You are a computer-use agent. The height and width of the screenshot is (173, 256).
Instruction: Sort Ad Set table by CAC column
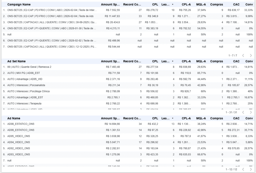(236, 61)
